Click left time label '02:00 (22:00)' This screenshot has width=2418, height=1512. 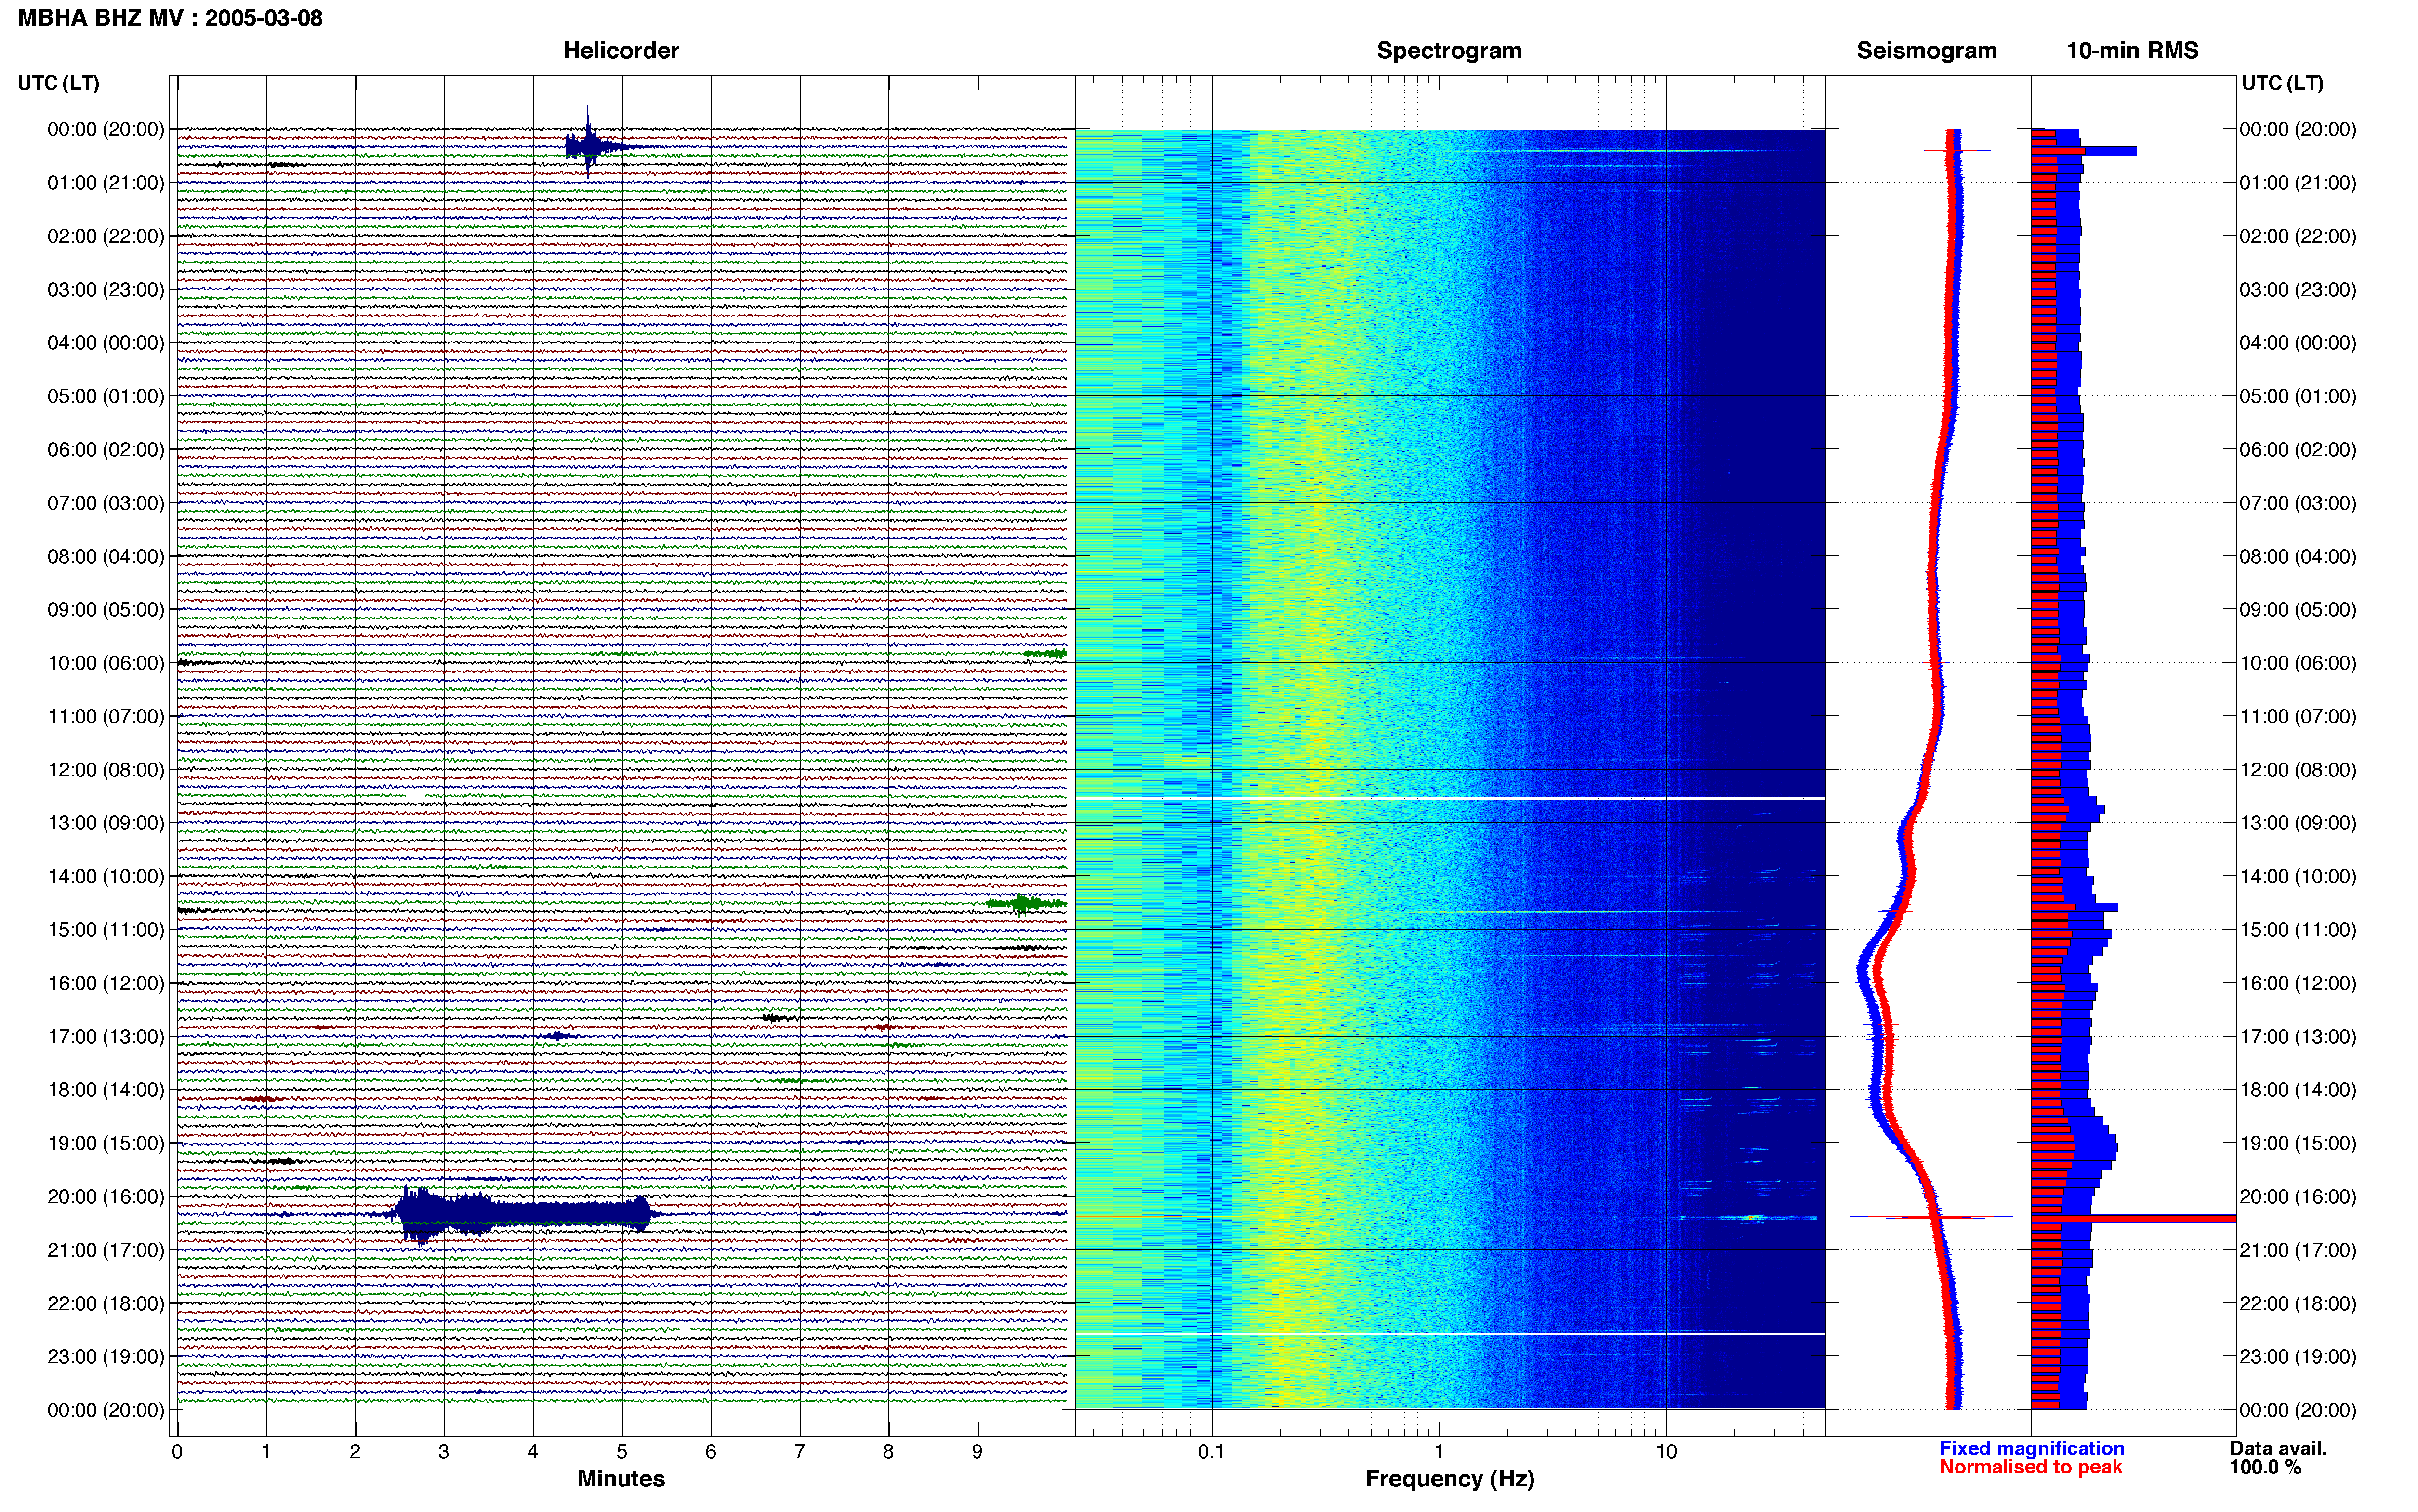pyautogui.click(x=106, y=236)
